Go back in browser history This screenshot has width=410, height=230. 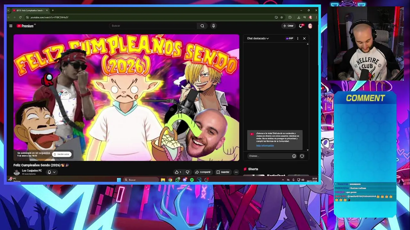pyautogui.click(x=9, y=17)
